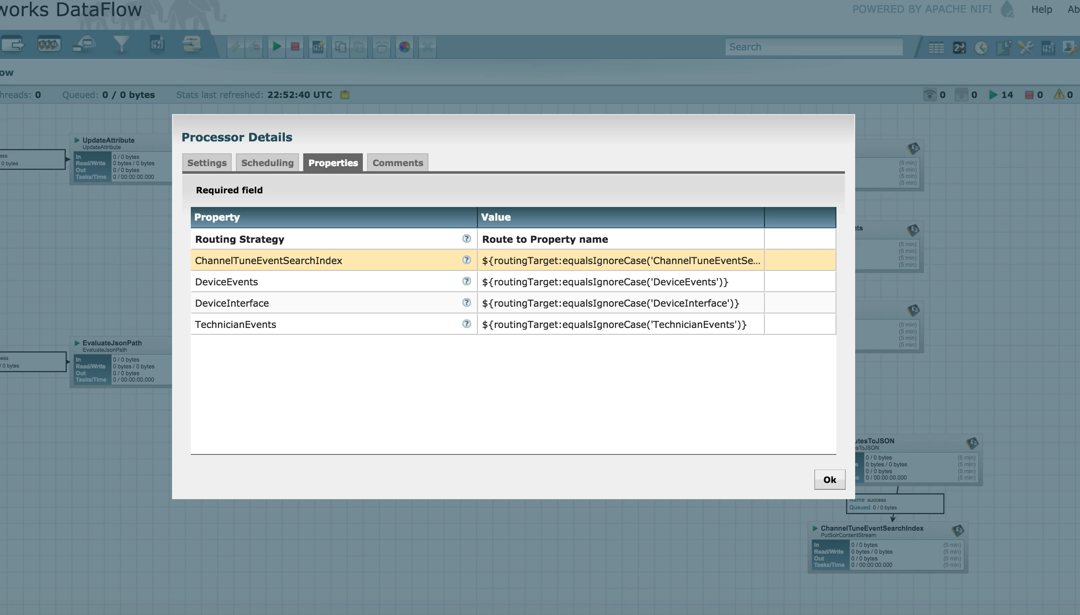Switch to the Scheduling tab
Image resolution: width=1080 pixels, height=615 pixels.
click(267, 163)
